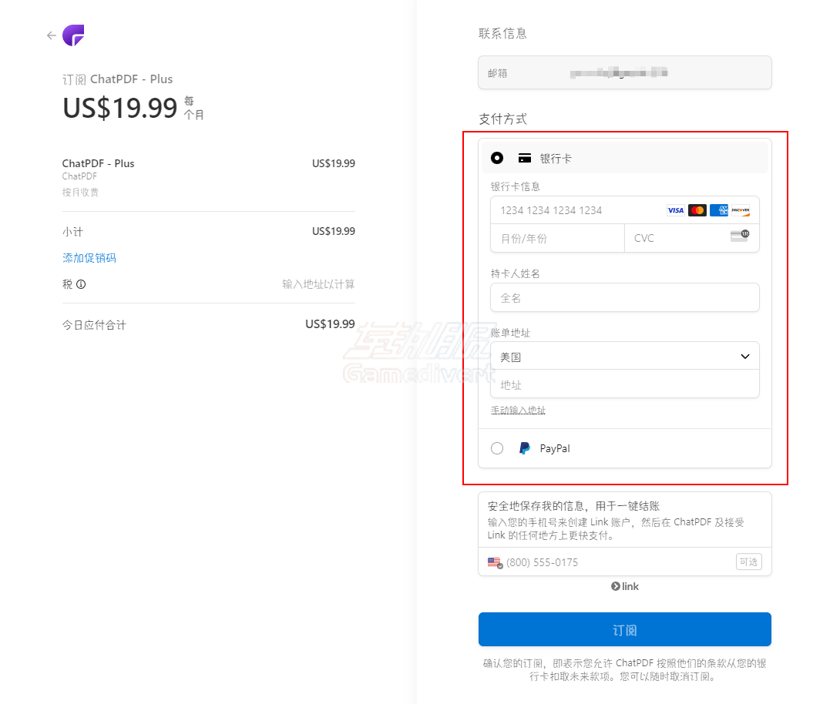Viewport: 840px width, 704px height.
Task: Click the bank card icon
Action: point(525,158)
